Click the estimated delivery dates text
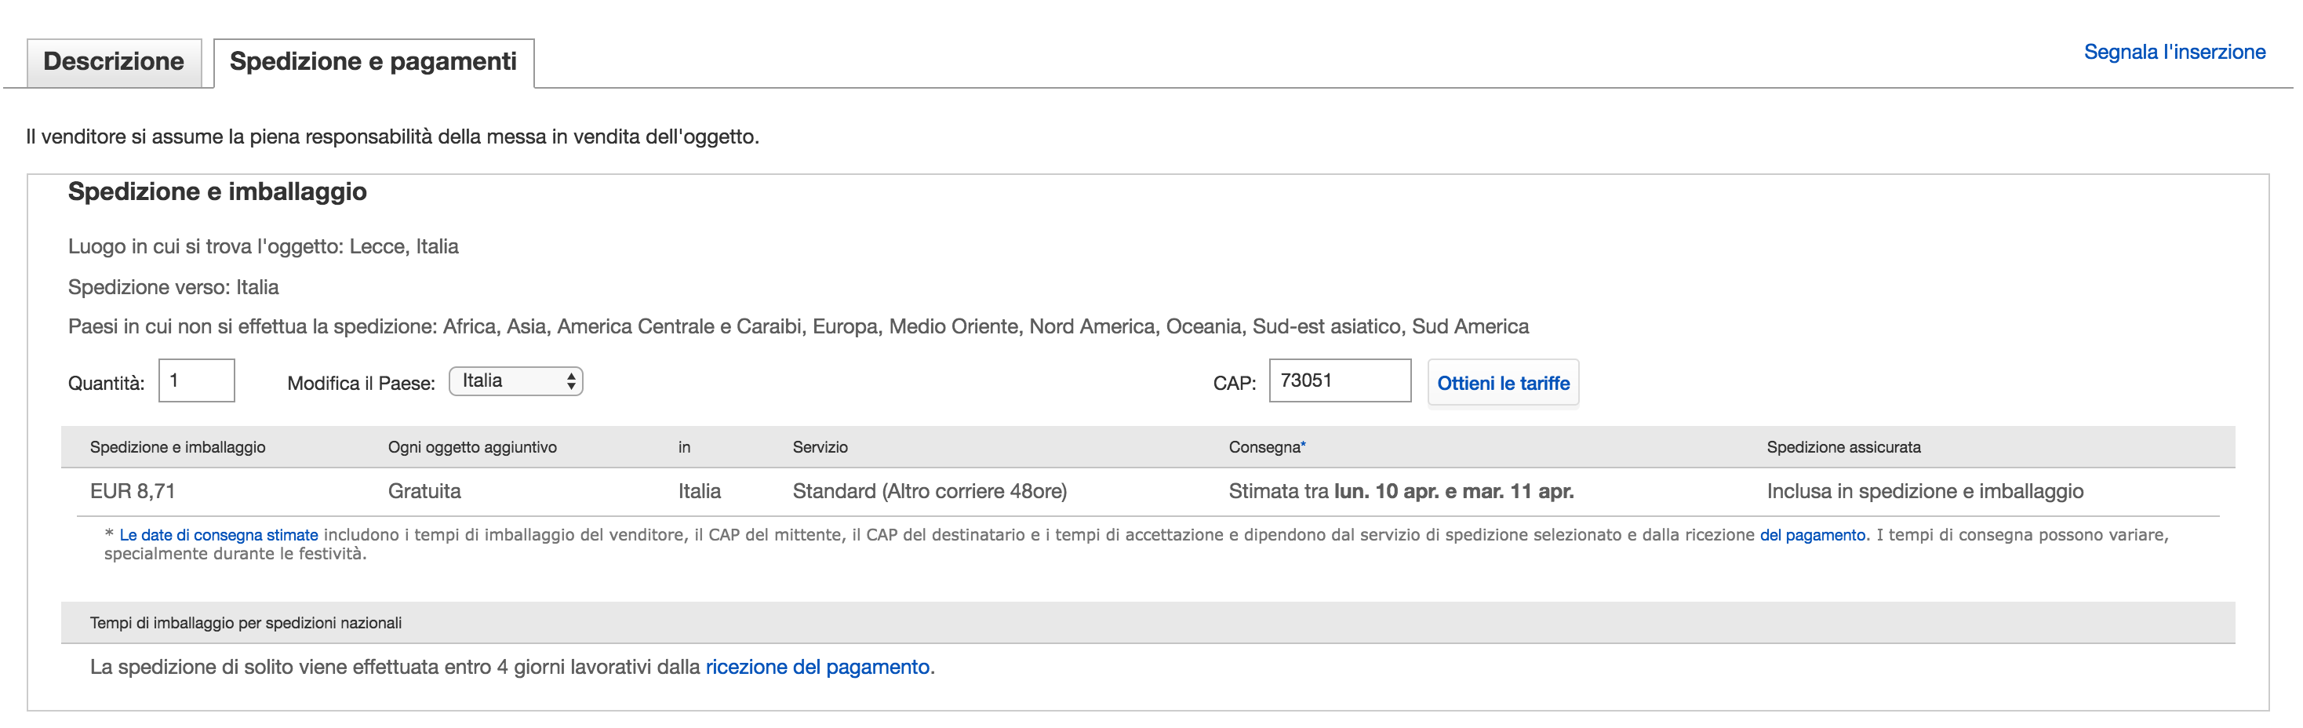 pyautogui.click(x=1400, y=491)
